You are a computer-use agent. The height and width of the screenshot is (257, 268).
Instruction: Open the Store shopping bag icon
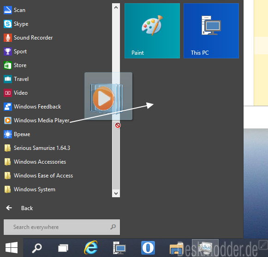point(8,65)
